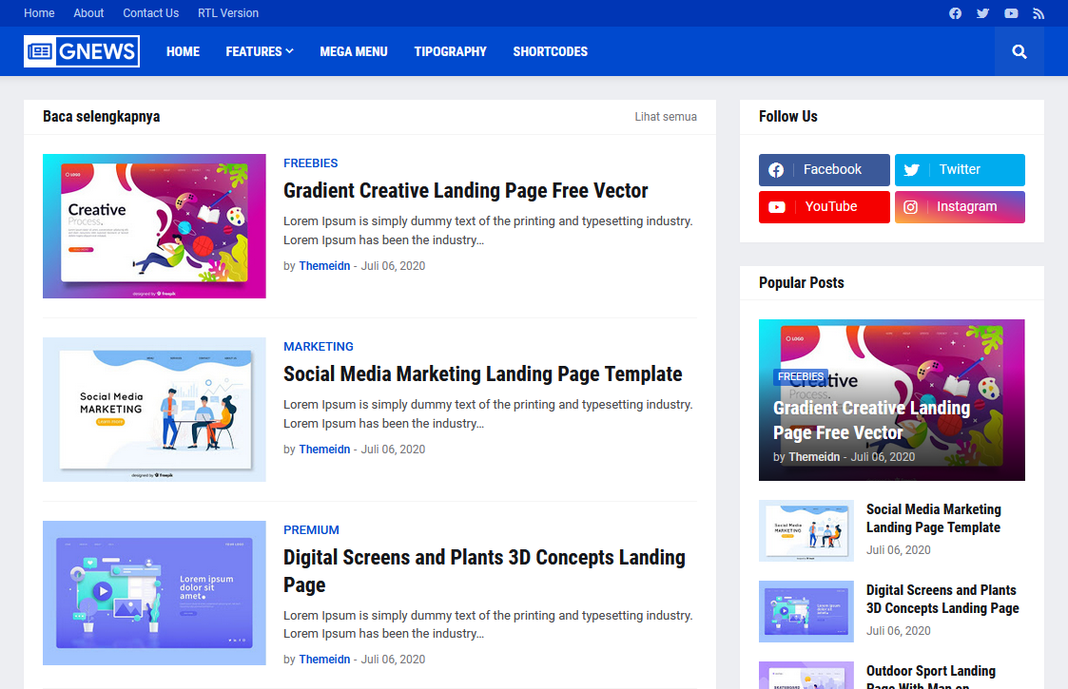Open Themeidn author of Digital Screens article
This screenshot has height=689, width=1068.
(324, 659)
